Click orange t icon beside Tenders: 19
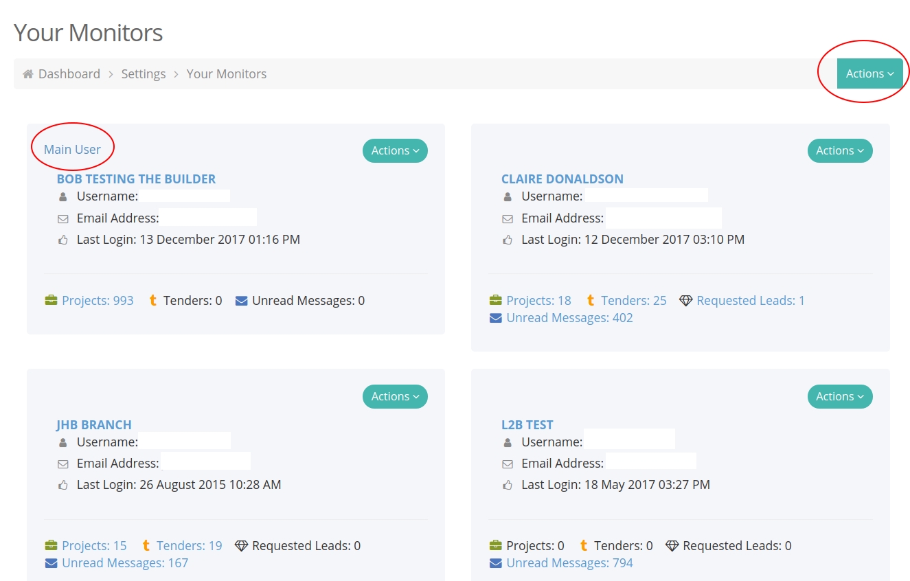This screenshot has width=910, height=581. (146, 546)
